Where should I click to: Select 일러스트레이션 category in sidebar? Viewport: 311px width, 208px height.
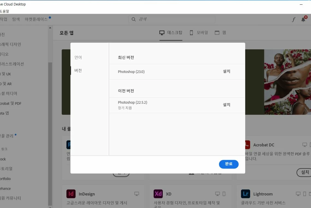(x=12, y=64)
